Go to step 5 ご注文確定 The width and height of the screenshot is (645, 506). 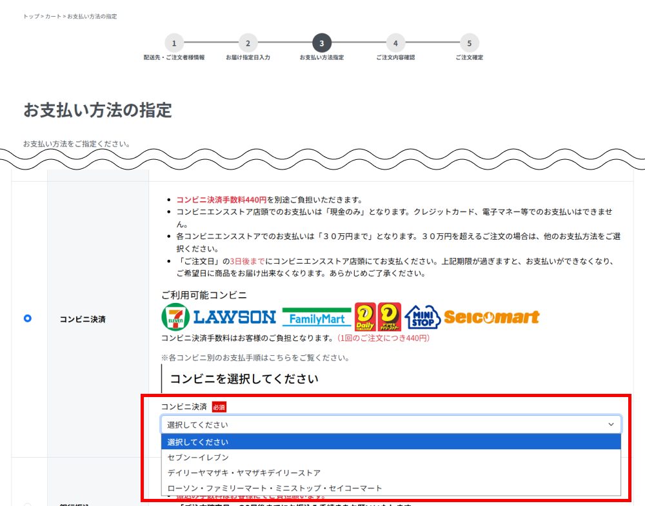pyautogui.click(x=470, y=43)
